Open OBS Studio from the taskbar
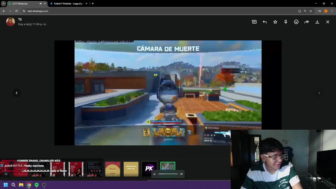The height and width of the screenshot is (189, 336). (x=44, y=185)
